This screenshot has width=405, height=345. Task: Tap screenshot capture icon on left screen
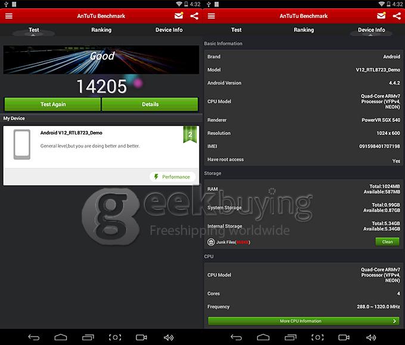pyautogui.click(x=115, y=337)
